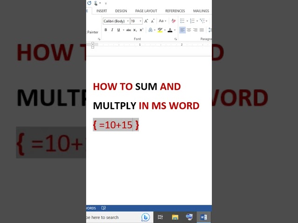Click the Numbering list icon
Image resolution: width=298 pixels, height=223 pixels.
click(192, 21)
